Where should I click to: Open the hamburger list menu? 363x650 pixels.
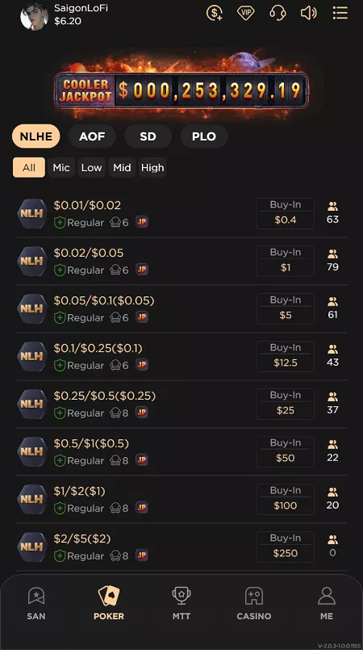pyautogui.click(x=340, y=12)
